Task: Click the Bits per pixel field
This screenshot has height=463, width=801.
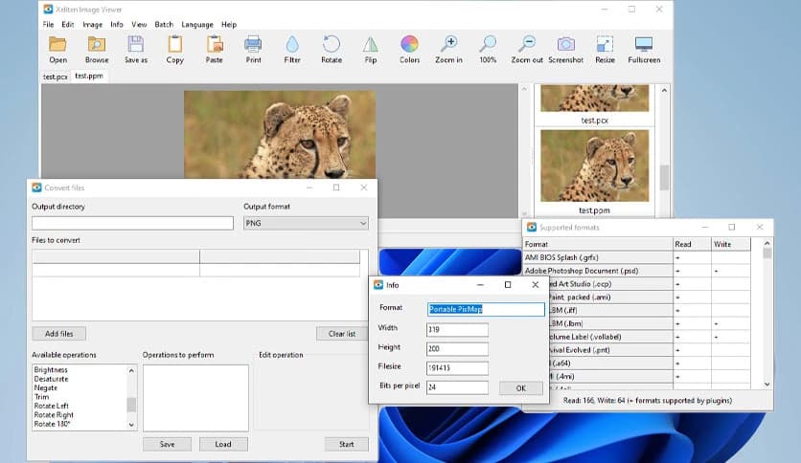Action: point(457,387)
